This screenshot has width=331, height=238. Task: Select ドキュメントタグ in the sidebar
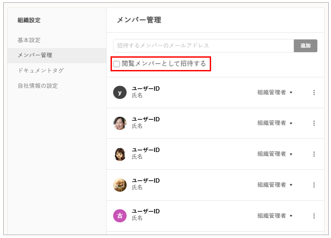click(x=40, y=70)
